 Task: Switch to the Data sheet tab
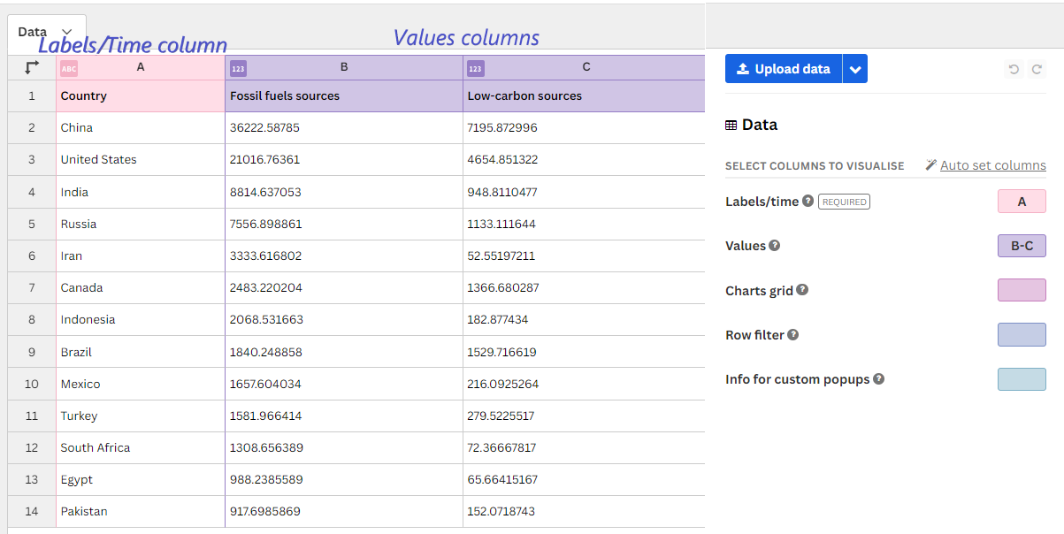coord(32,30)
